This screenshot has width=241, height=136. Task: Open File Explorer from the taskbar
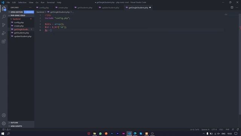(95, 133)
